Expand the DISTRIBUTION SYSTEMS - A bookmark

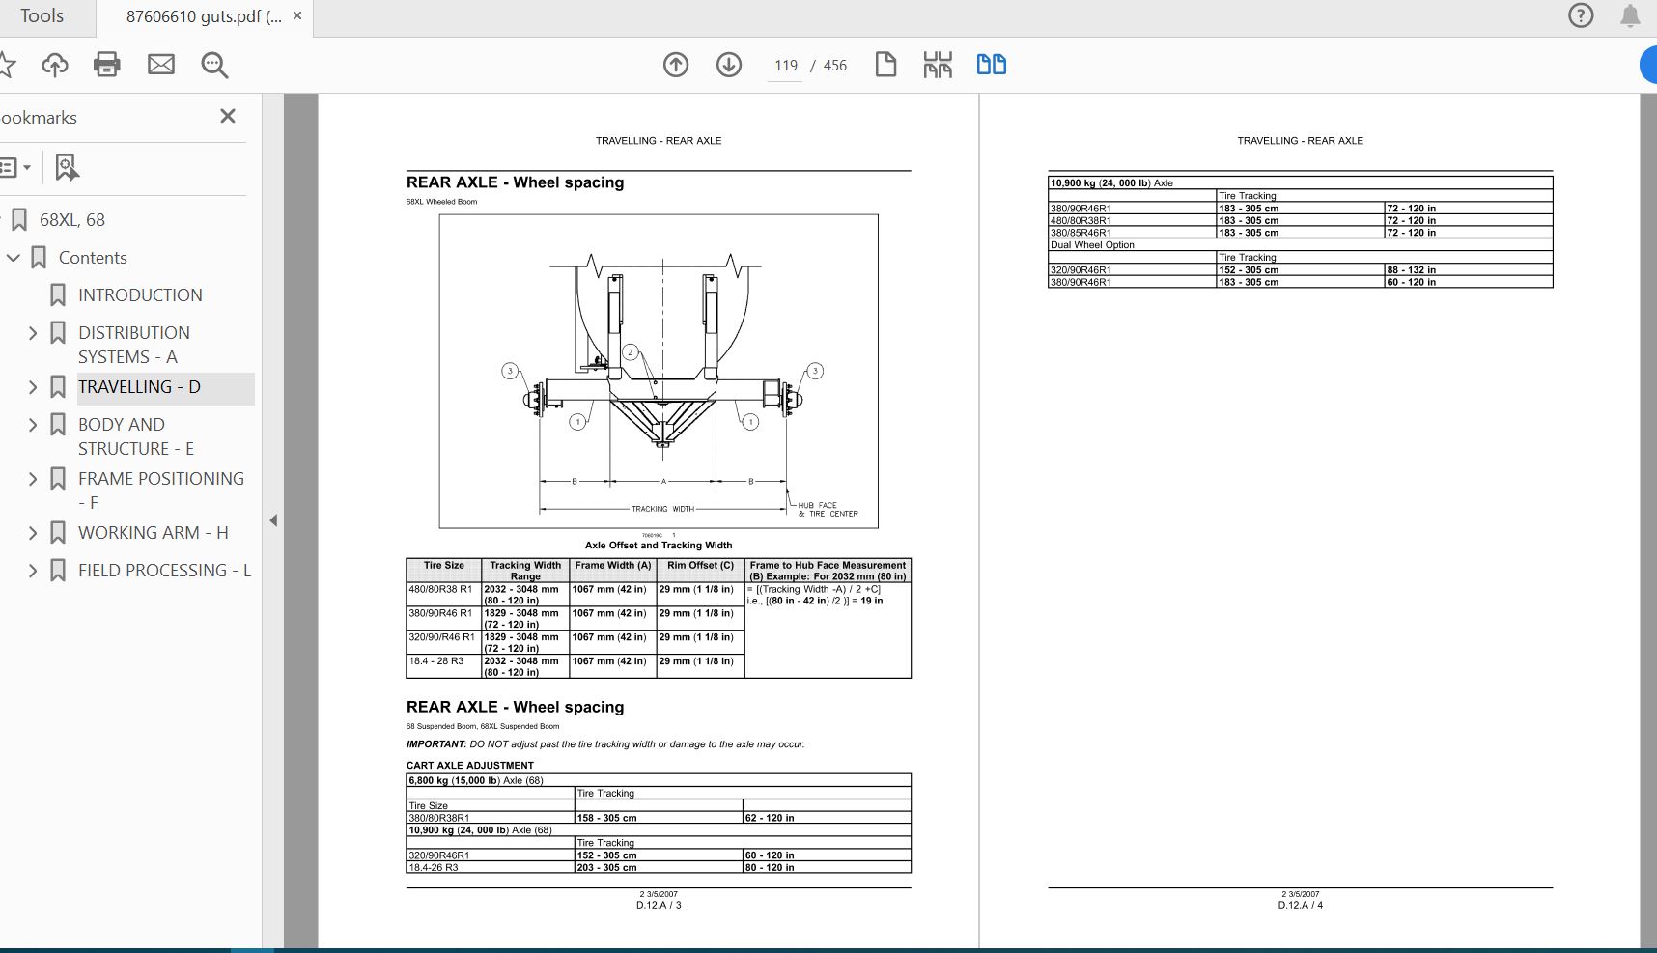tap(33, 333)
